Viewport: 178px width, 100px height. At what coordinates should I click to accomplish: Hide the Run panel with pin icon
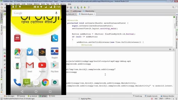(174, 49)
